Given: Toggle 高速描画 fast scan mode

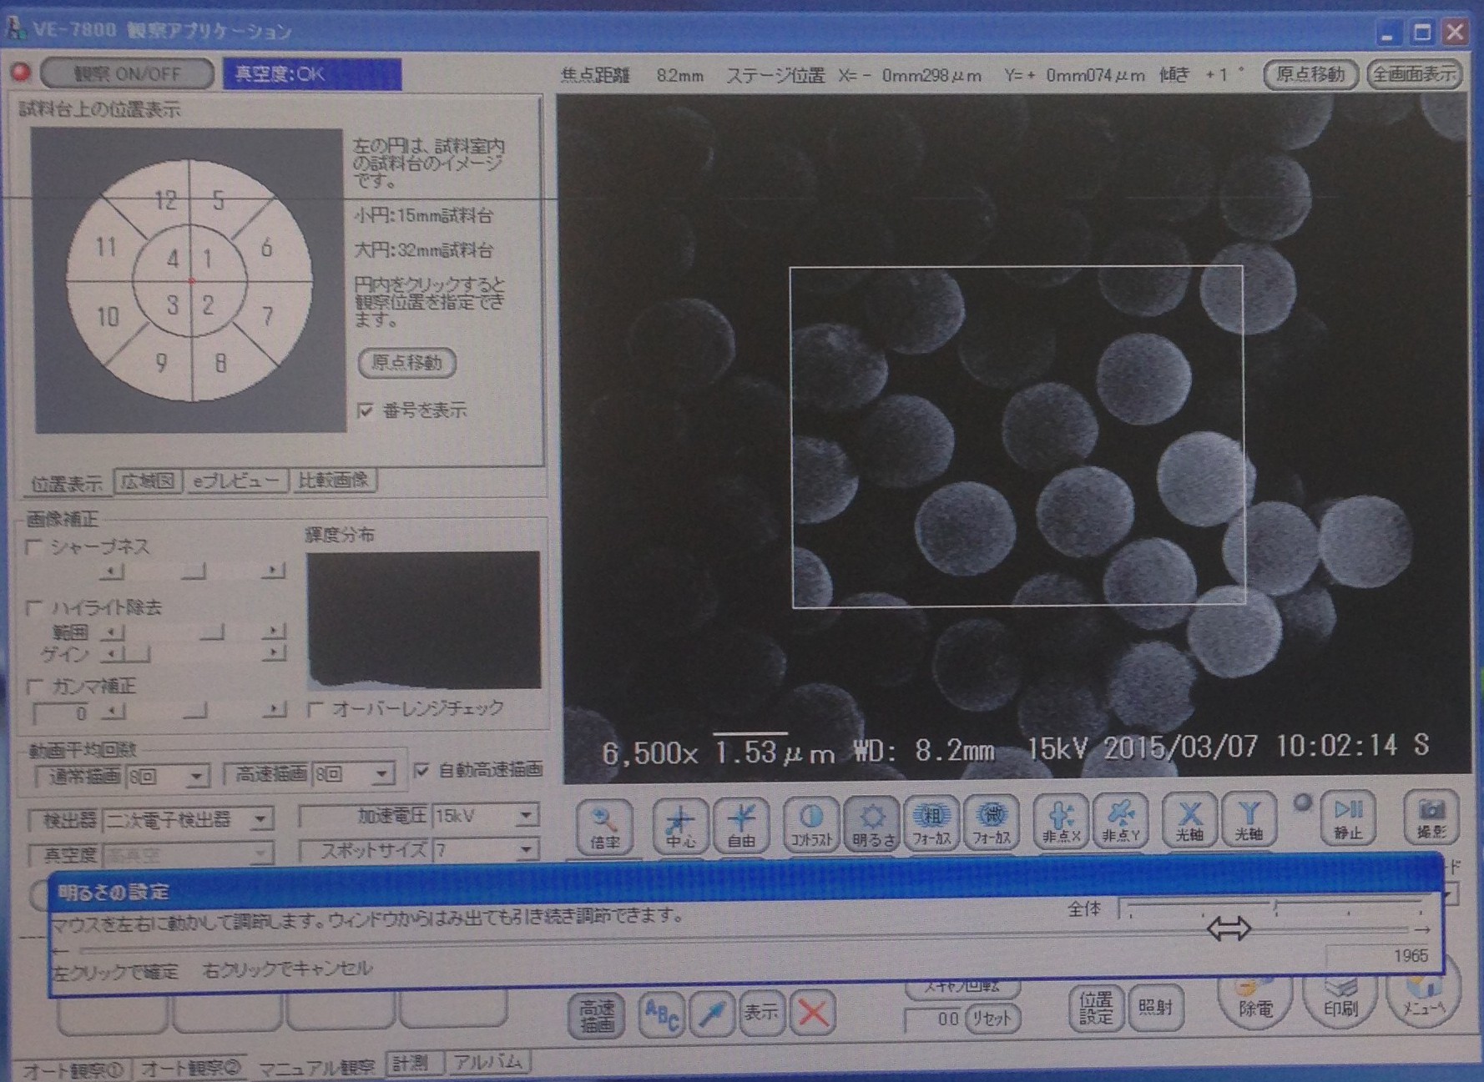Looking at the screenshot, I should tap(598, 1015).
